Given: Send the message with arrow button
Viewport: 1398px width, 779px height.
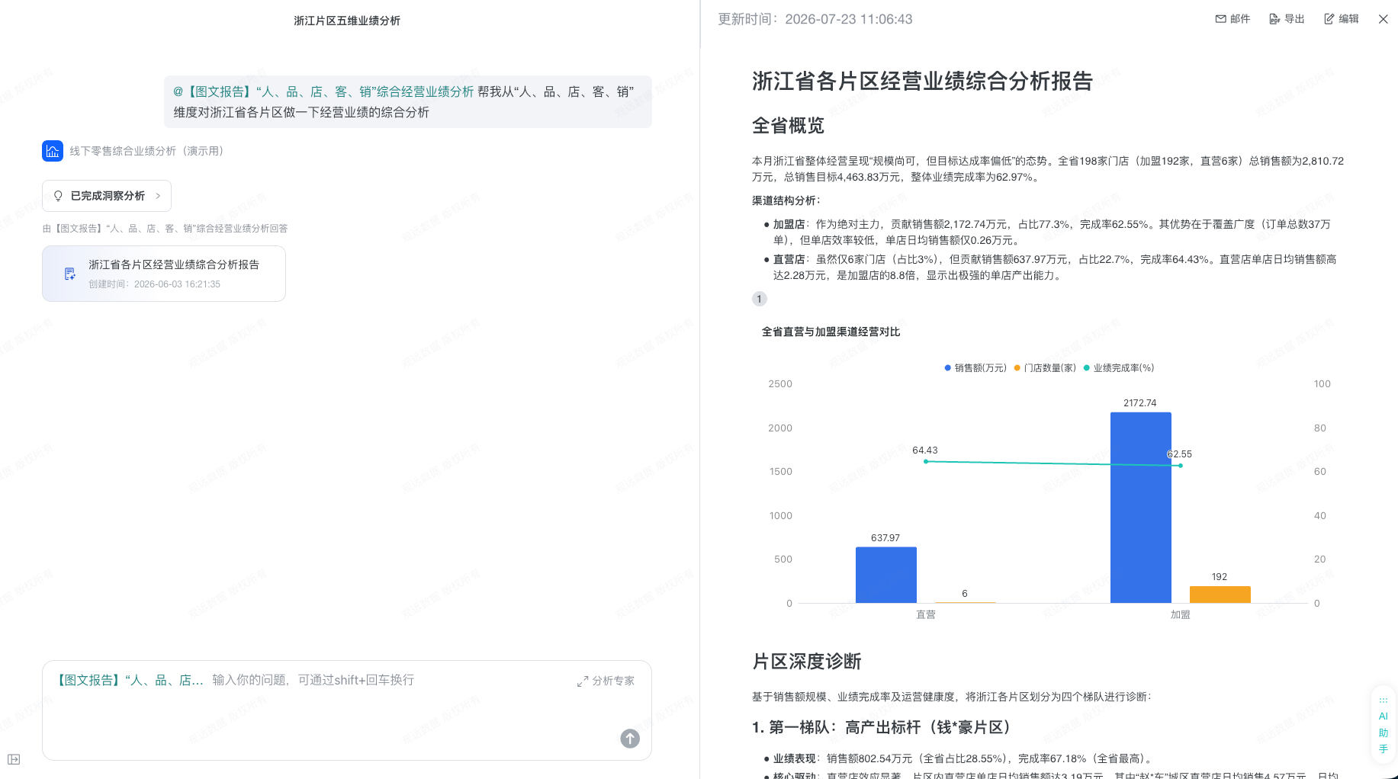Looking at the screenshot, I should pyautogui.click(x=630, y=738).
